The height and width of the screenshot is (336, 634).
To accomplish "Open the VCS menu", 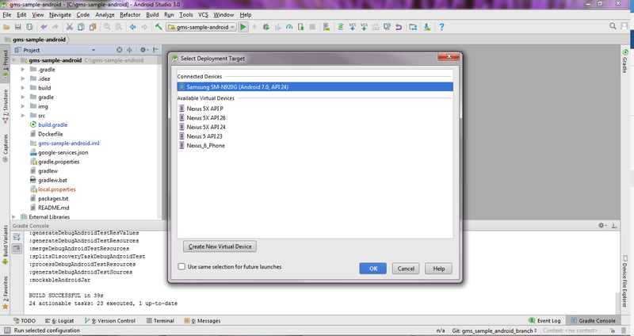I will (203, 14).
